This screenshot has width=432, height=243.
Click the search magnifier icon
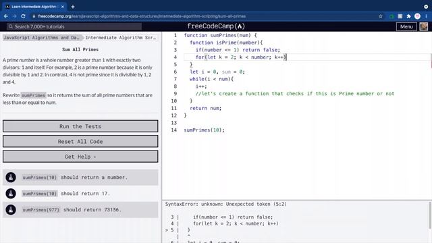pyautogui.click(x=11, y=26)
